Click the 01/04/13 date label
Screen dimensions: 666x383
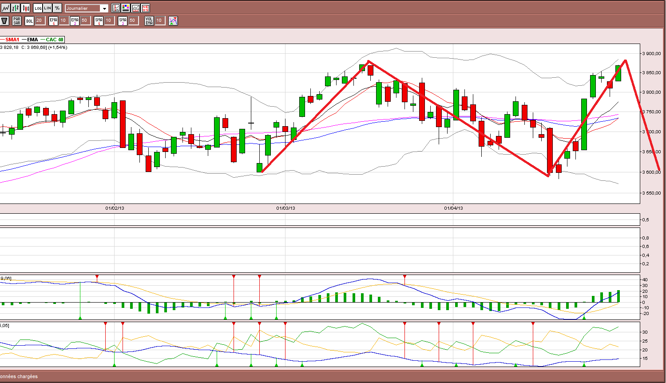coord(453,208)
